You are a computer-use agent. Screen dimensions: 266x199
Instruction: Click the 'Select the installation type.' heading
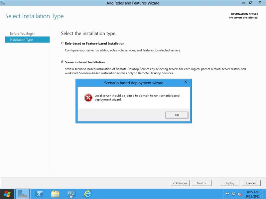coord(88,33)
